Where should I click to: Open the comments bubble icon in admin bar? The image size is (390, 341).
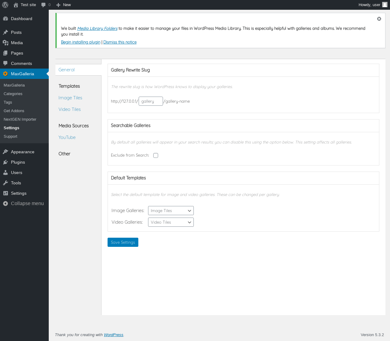(x=44, y=5)
